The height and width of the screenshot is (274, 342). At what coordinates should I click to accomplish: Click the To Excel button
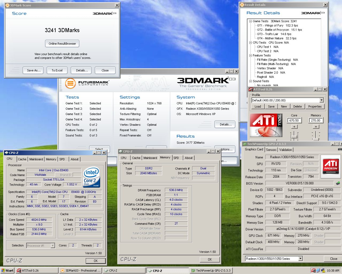pyautogui.click(x=57, y=70)
